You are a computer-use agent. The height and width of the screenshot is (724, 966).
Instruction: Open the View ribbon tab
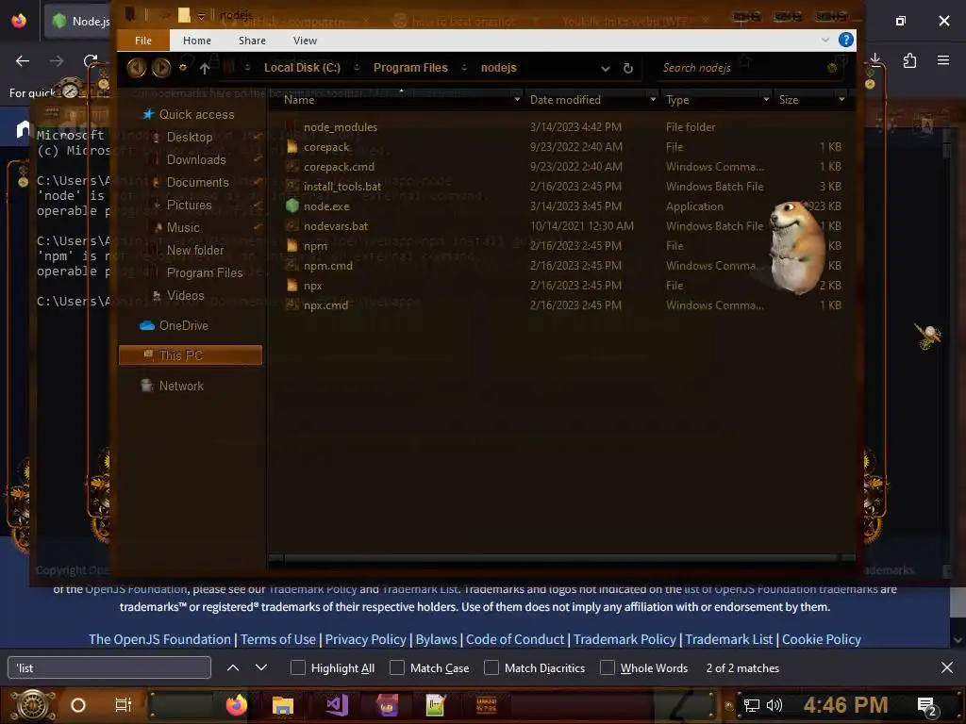pos(305,41)
